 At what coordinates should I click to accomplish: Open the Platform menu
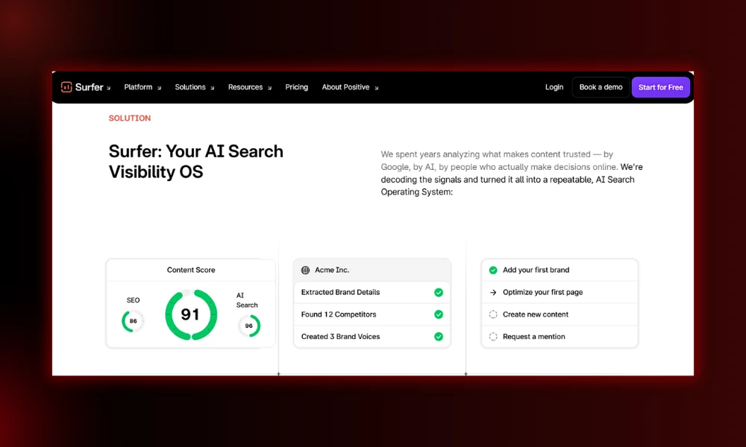tap(139, 87)
